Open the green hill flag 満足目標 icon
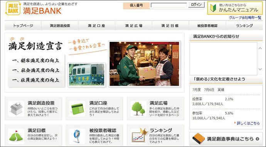This screenshot has width=266, height=147. pyautogui.click(x=16, y=136)
